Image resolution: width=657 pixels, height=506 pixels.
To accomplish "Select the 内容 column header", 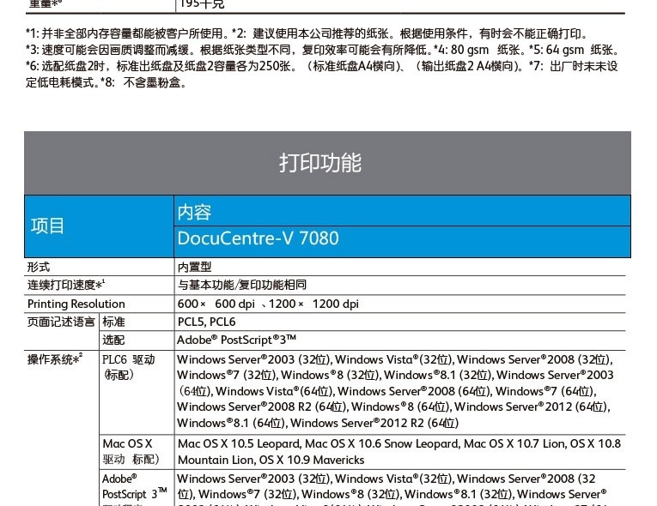I will pos(194,212).
